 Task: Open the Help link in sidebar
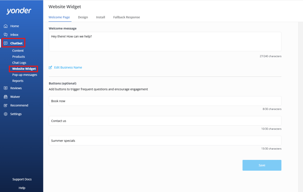22,188
